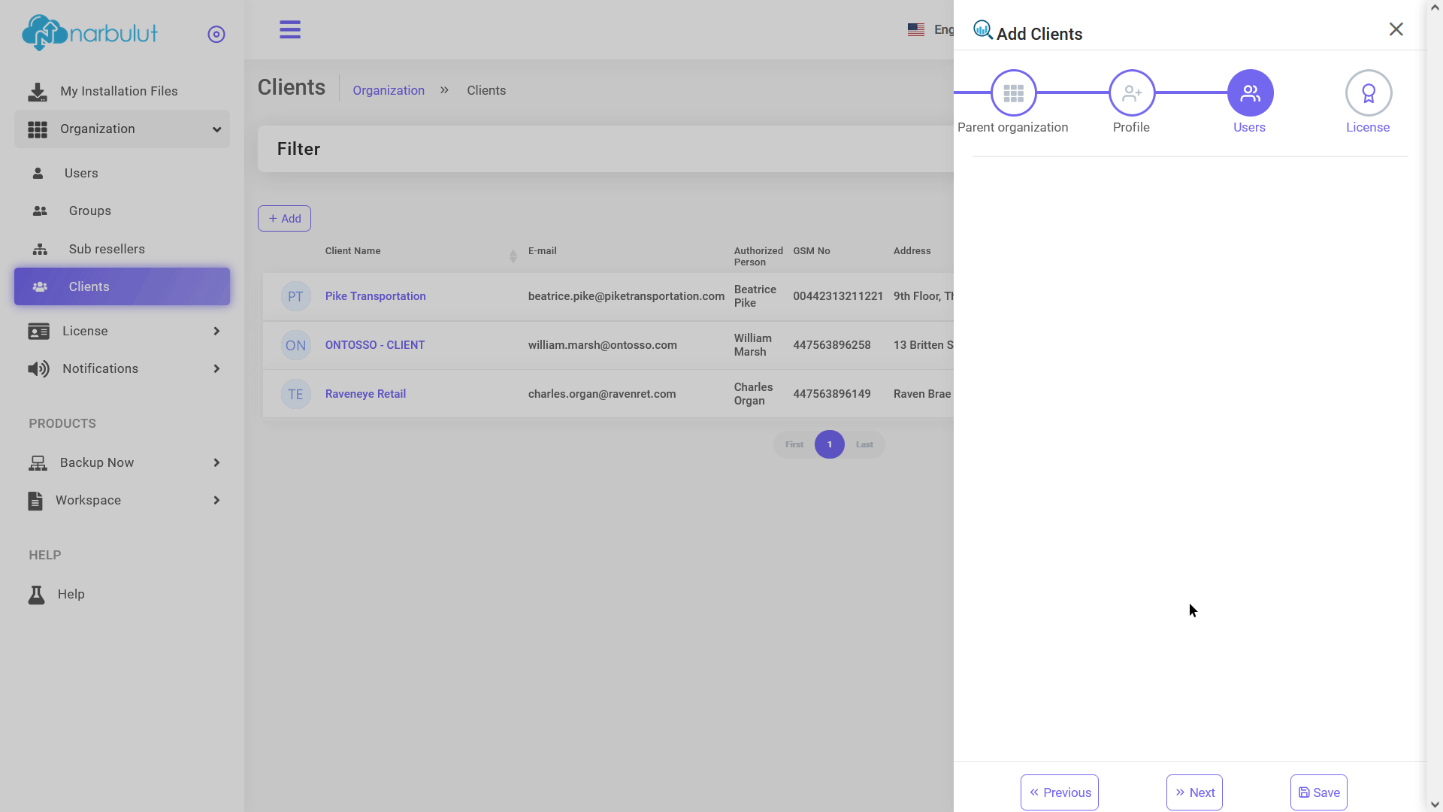
Task: Click the Save button
Action: [1318, 792]
